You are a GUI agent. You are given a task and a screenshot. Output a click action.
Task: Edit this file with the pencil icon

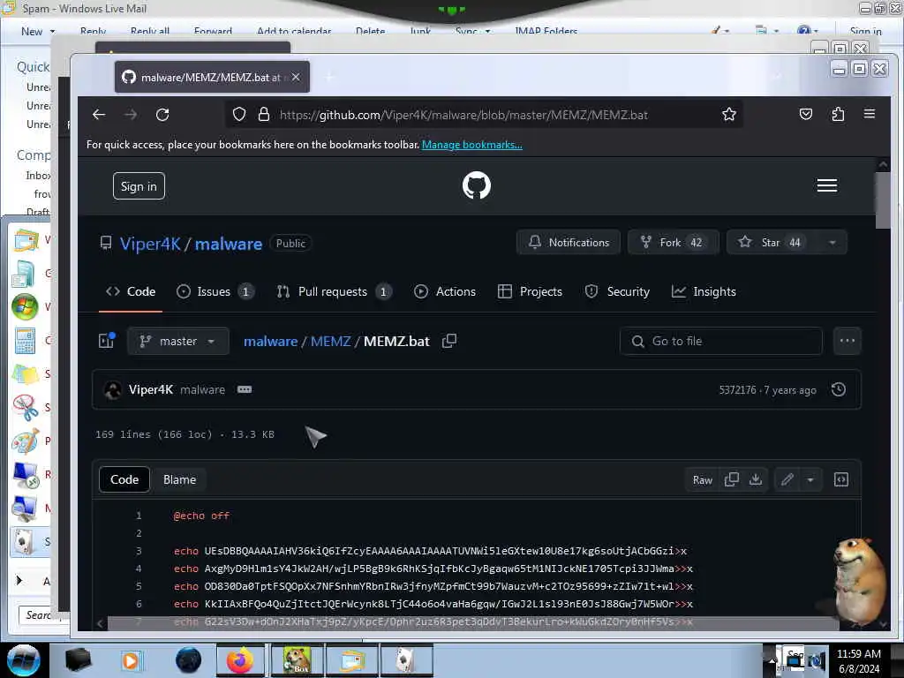tap(787, 479)
